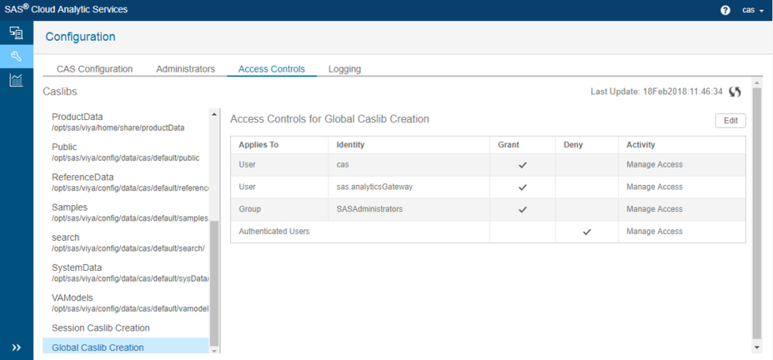This screenshot has height=360, width=773.
Task: Select the Session Caslib Creation item
Action: click(x=101, y=328)
